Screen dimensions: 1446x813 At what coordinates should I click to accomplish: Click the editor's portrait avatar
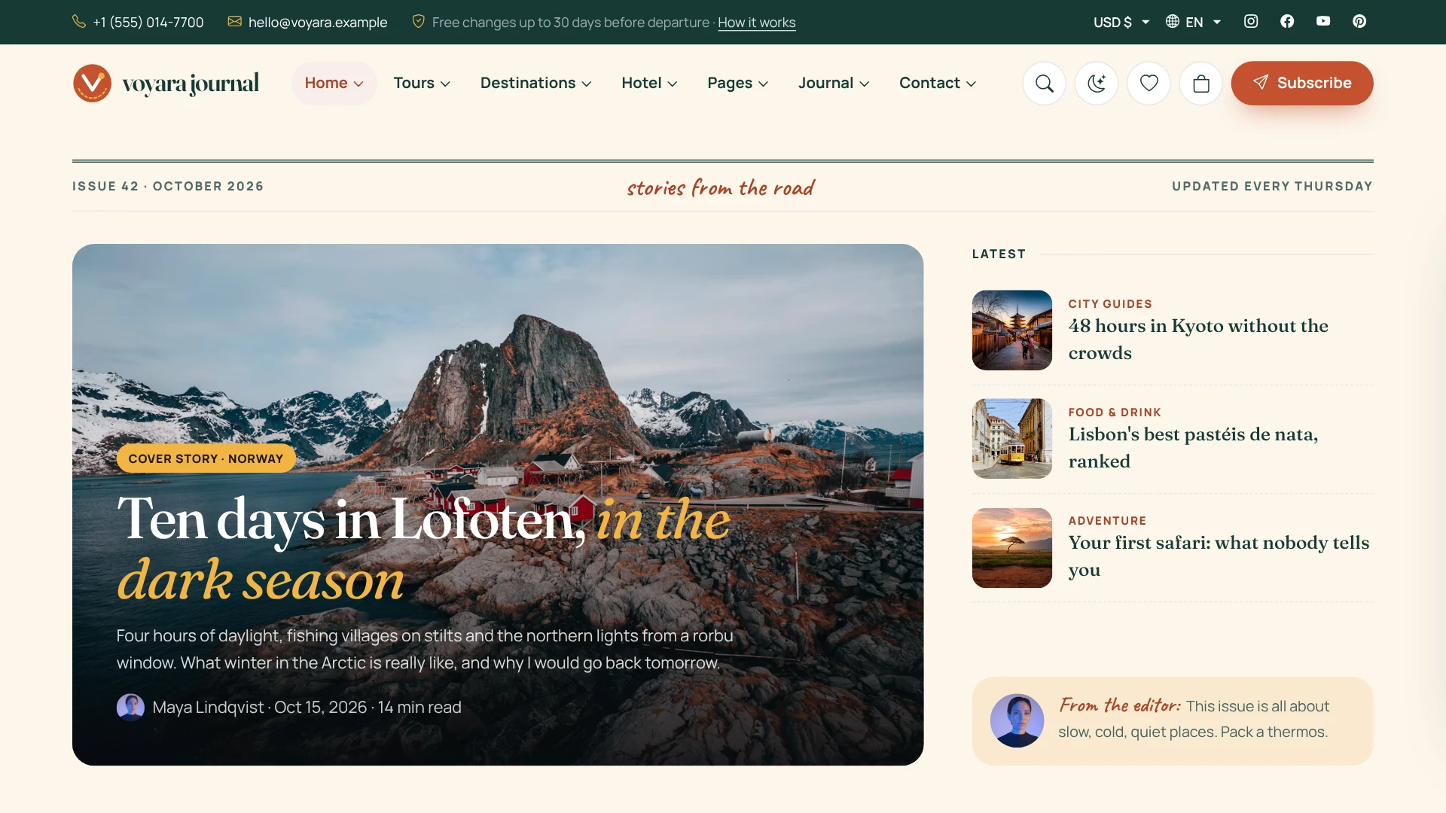click(x=1017, y=720)
